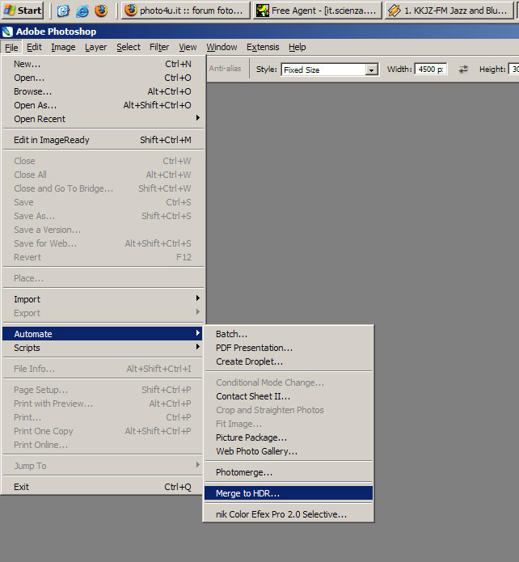The width and height of the screenshot is (519, 562).
Task: Expand the Import submenu
Action: coord(103,299)
